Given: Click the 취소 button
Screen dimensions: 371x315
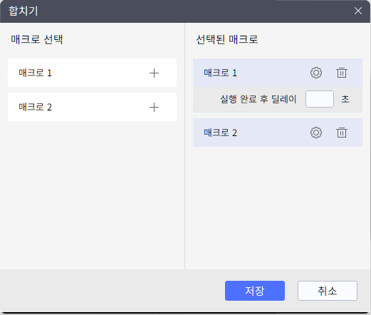Looking at the screenshot, I should click(x=328, y=291).
